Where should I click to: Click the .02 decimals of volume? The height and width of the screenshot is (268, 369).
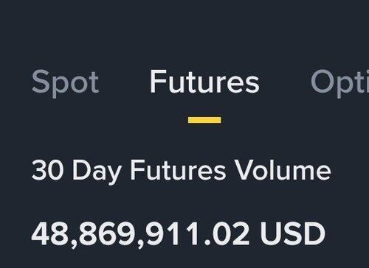pyautogui.click(x=227, y=234)
